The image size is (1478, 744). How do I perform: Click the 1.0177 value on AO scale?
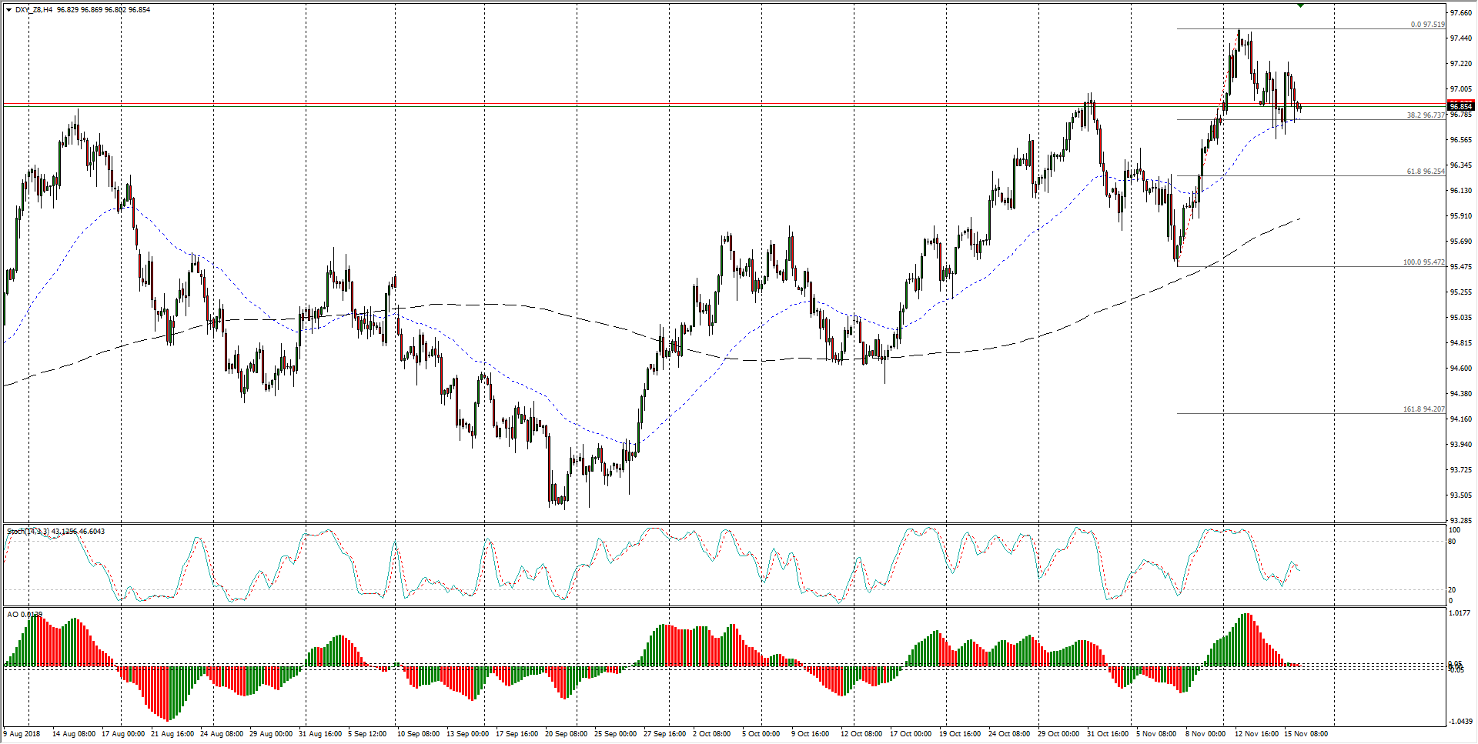(x=1460, y=613)
